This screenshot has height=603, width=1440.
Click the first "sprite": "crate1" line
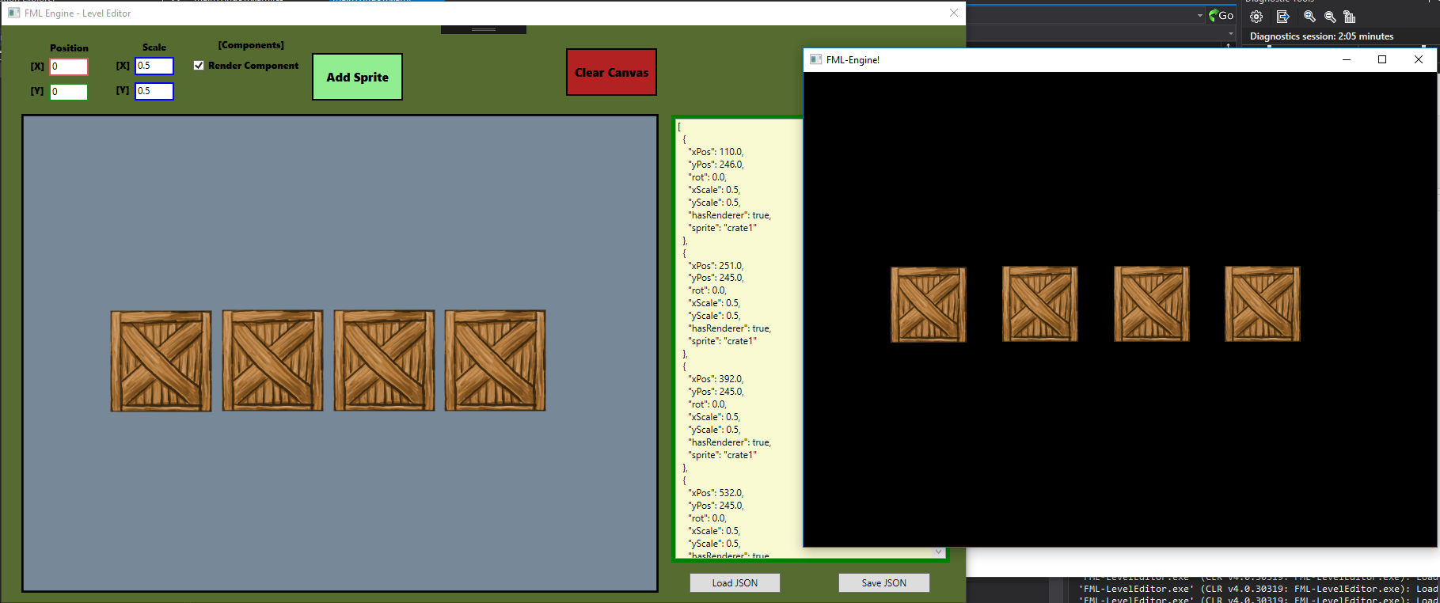(723, 228)
